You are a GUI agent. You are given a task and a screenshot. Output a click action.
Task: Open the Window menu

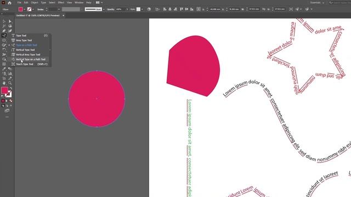(x=79, y=3)
